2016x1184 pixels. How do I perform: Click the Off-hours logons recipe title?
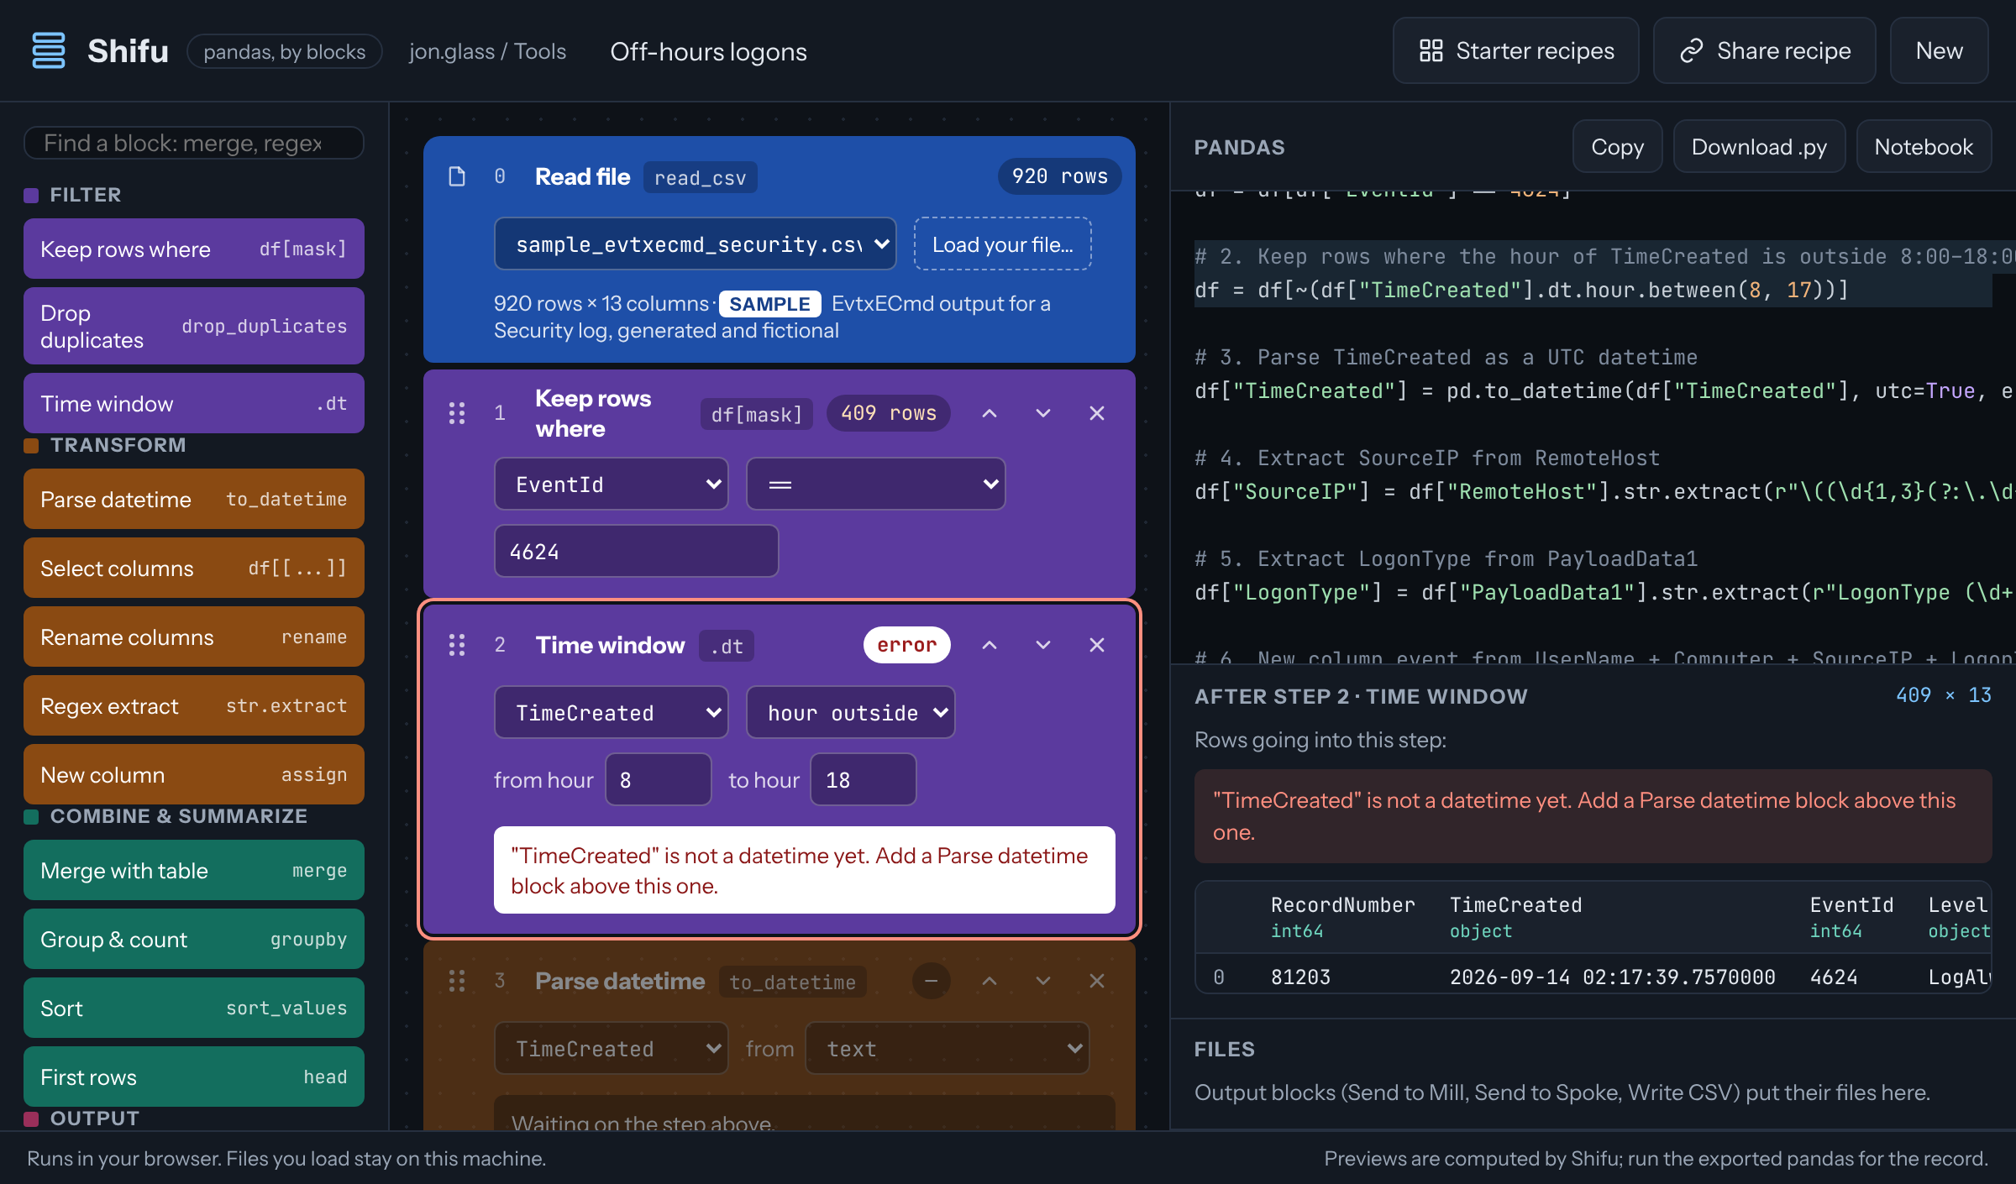point(708,51)
